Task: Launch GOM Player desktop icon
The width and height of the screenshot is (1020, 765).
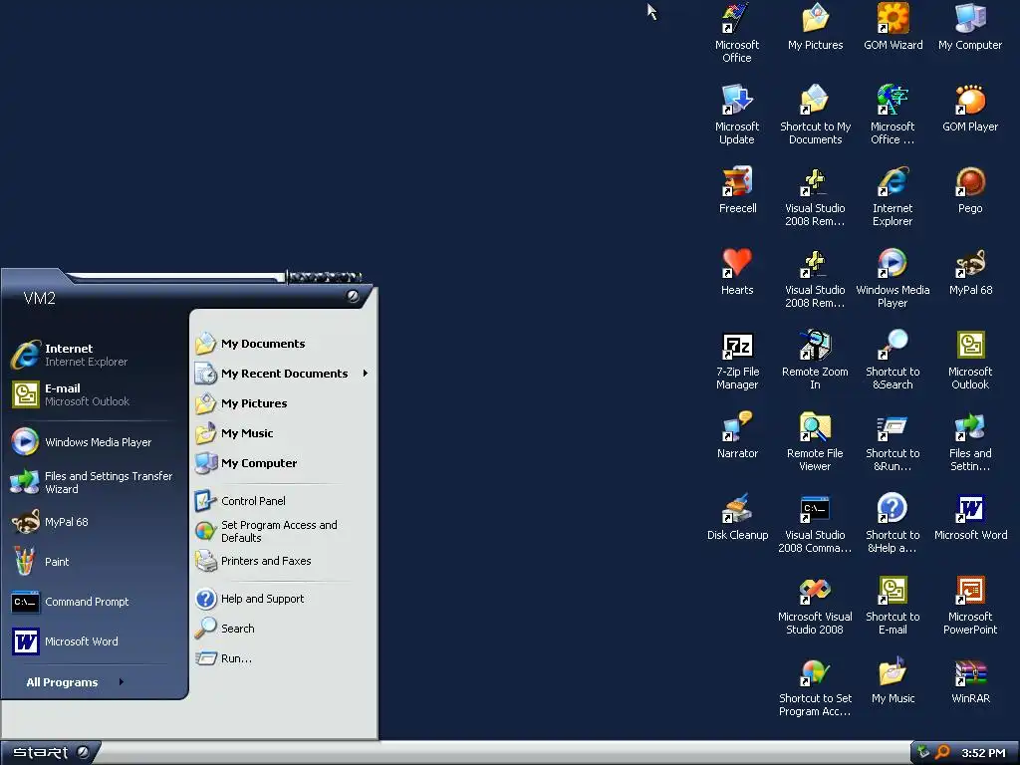Action: [970, 110]
